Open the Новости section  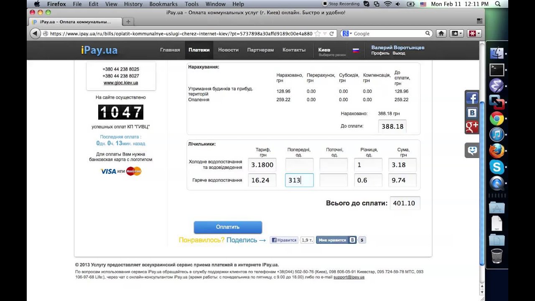click(x=228, y=50)
